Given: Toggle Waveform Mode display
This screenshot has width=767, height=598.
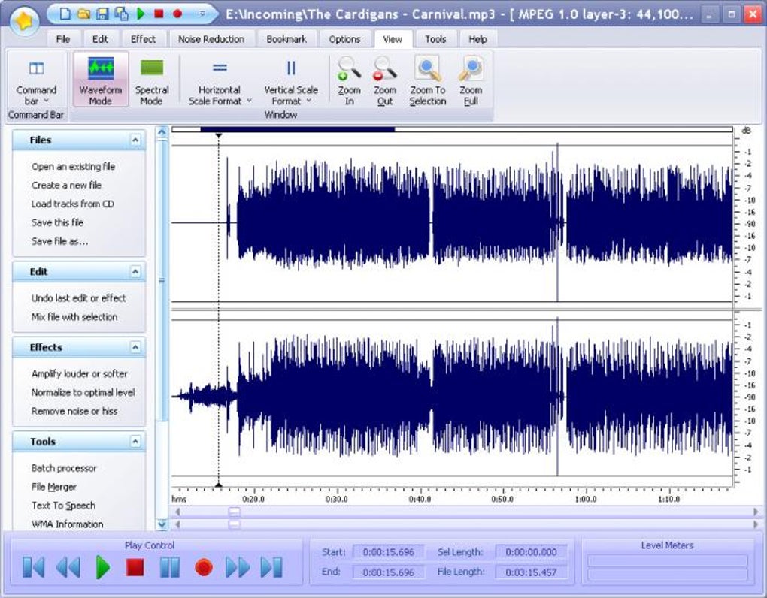Looking at the screenshot, I should click(101, 80).
